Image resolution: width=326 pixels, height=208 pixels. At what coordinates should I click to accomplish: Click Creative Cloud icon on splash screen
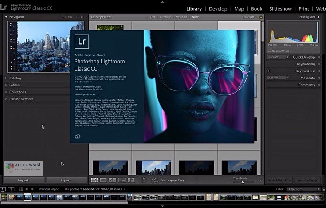[x=78, y=137]
